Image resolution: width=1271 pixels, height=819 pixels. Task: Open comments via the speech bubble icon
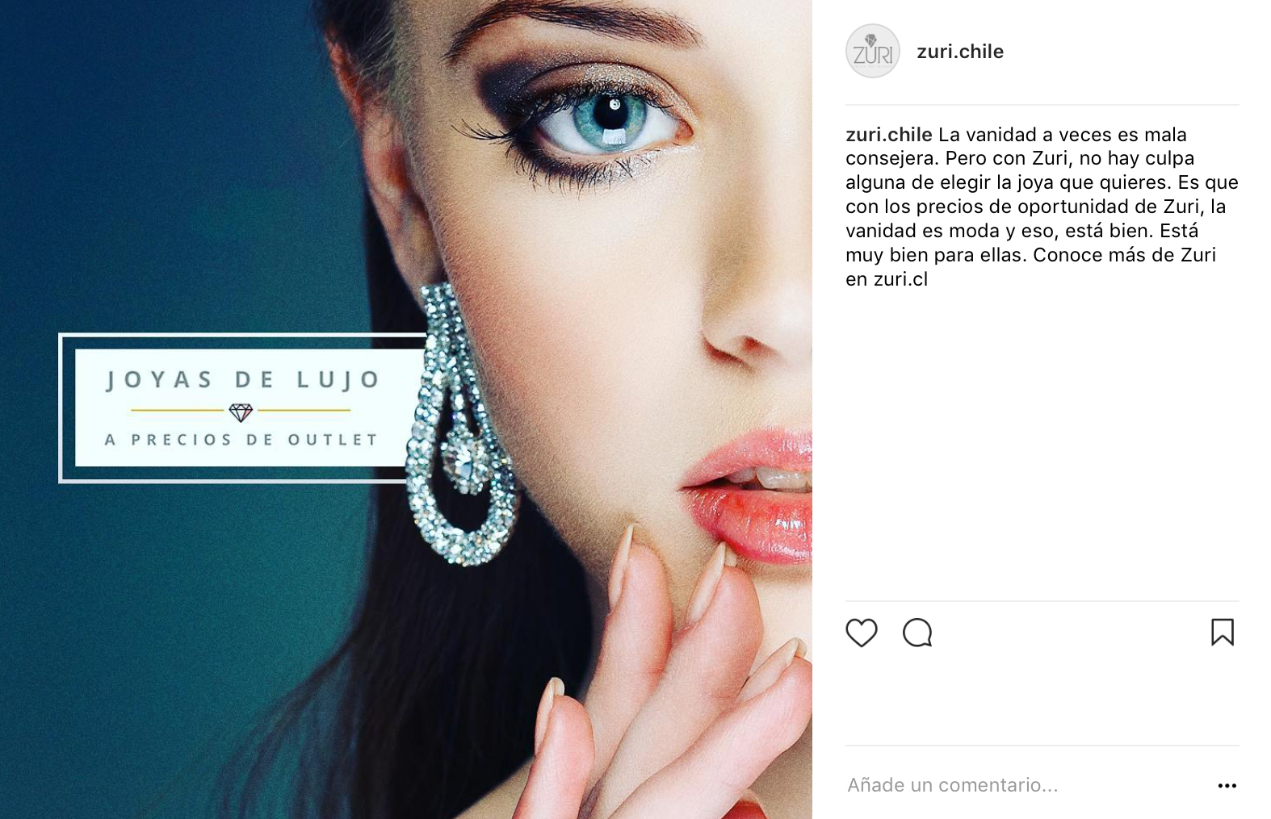click(917, 633)
